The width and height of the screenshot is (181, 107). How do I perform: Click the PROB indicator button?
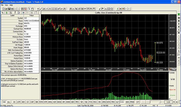(132, 102)
